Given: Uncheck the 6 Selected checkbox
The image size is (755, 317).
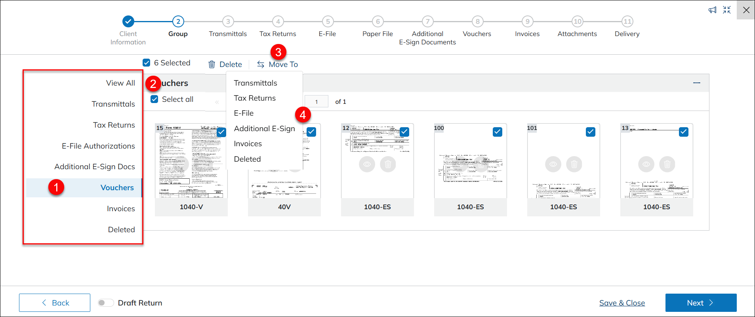Looking at the screenshot, I should (147, 63).
